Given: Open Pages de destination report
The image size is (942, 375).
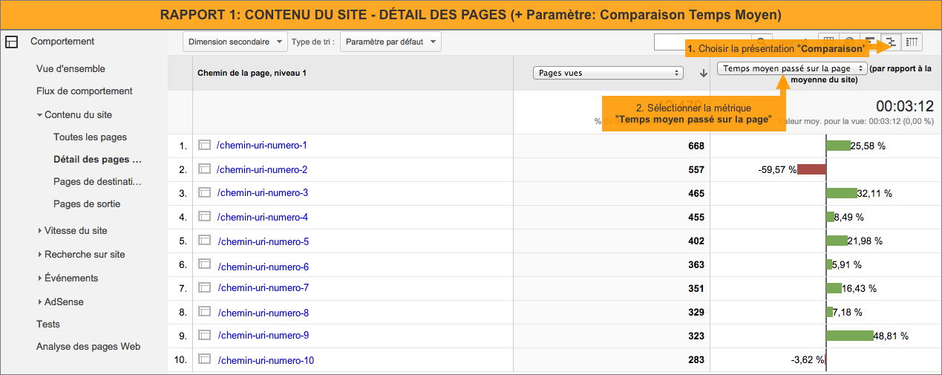Looking at the screenshot, I should pyautogui.click(x=97, y=182).
